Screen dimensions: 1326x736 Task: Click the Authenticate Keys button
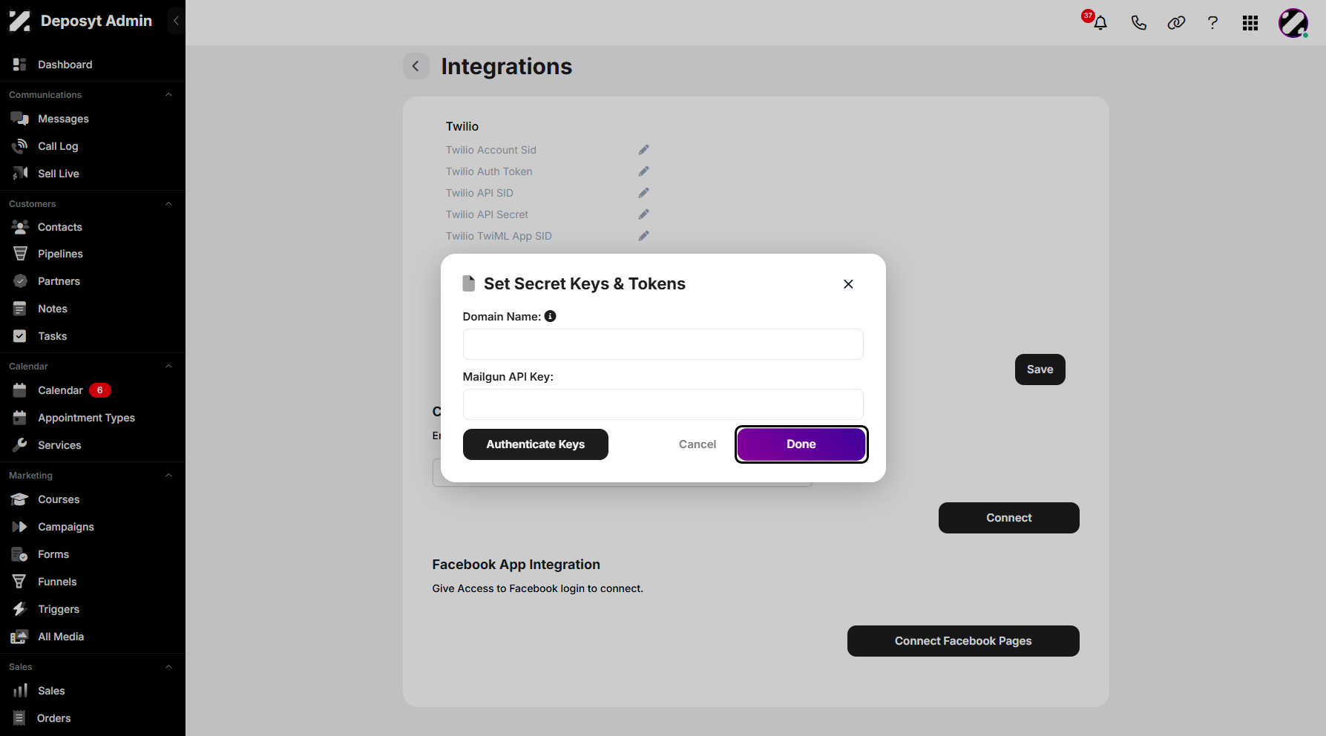coord(536,444)
